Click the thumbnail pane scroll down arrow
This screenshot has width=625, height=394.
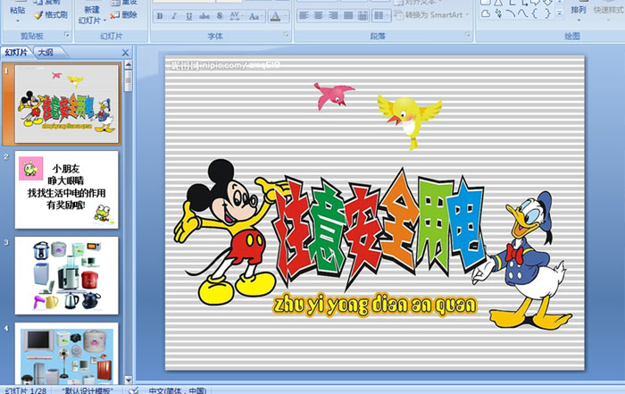point(128,380)
